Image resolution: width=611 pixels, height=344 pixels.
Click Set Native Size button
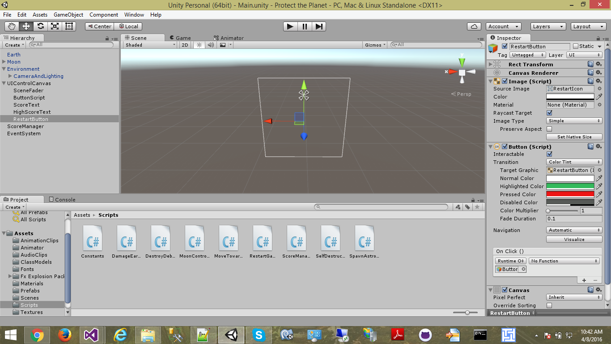574,137
